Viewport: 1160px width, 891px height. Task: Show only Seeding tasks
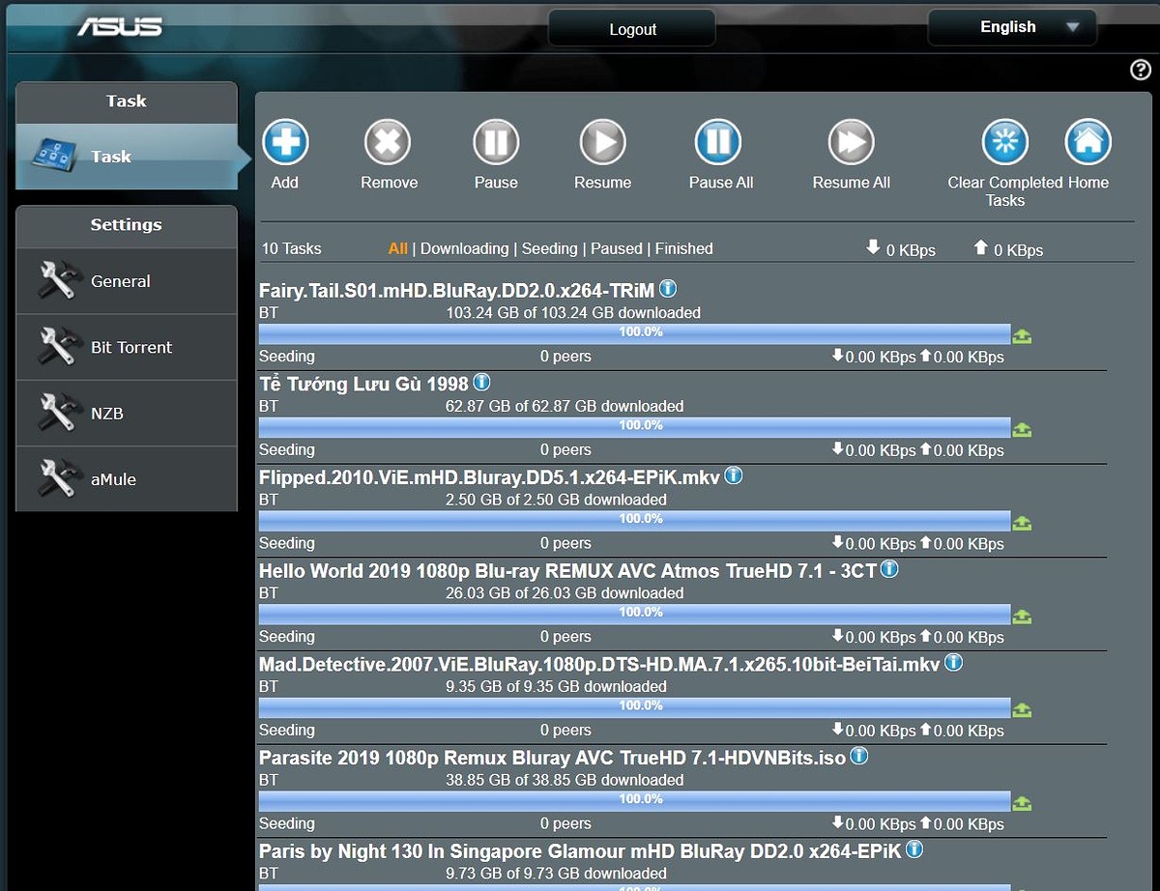click(x=549, y=248)
